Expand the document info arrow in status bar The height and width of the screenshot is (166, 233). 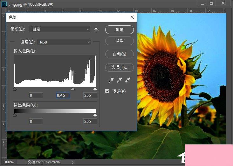pyautogui.click(x=73, y=162)
